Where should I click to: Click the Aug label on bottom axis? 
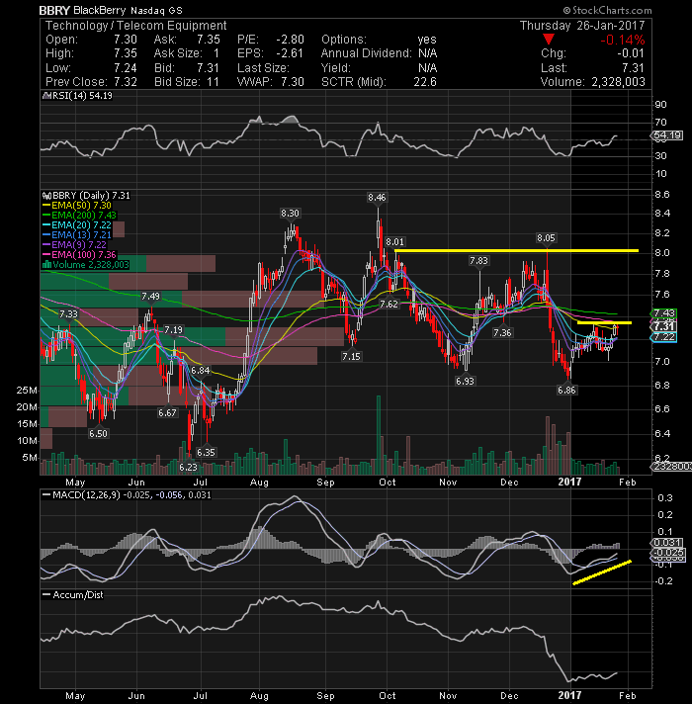click(x=259, y=695)
